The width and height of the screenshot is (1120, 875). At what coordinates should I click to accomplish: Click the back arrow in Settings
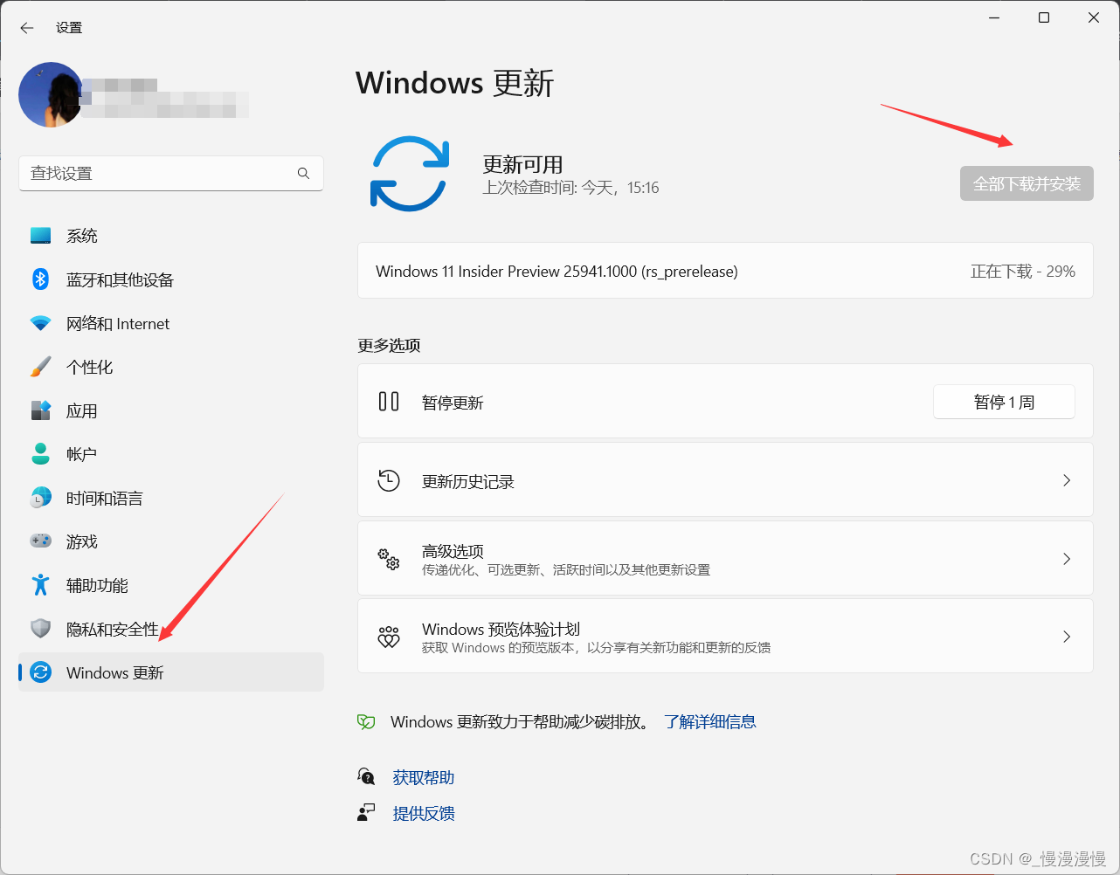pyautogui.click(x=27, y=28)
